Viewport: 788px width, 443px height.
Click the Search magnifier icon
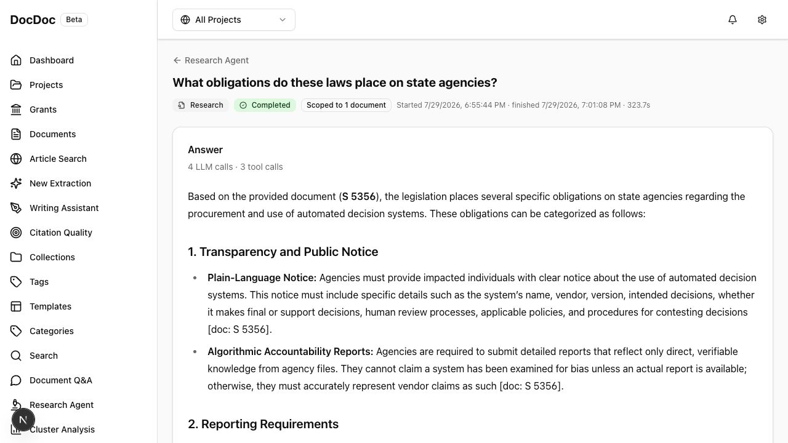[x=16, y=356]
